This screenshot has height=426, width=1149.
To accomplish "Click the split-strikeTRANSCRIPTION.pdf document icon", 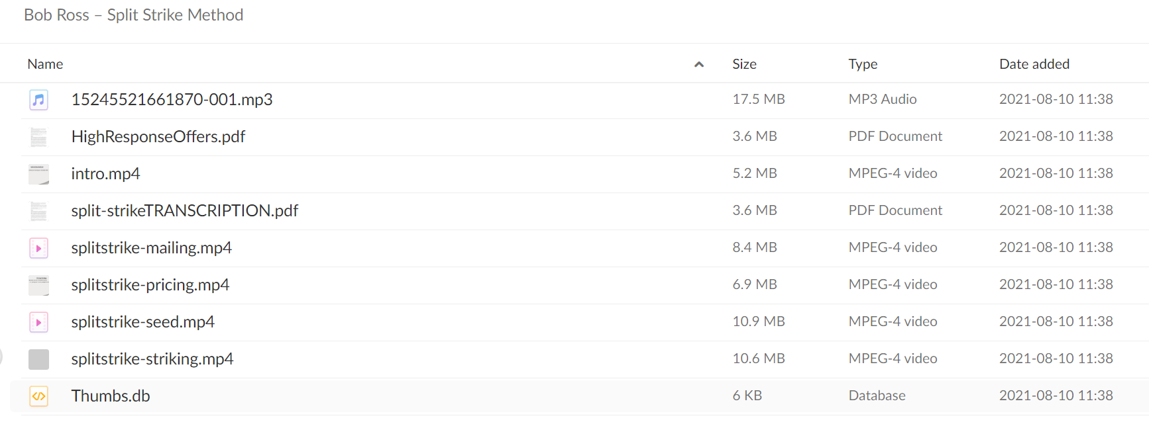I will (38, 211).
